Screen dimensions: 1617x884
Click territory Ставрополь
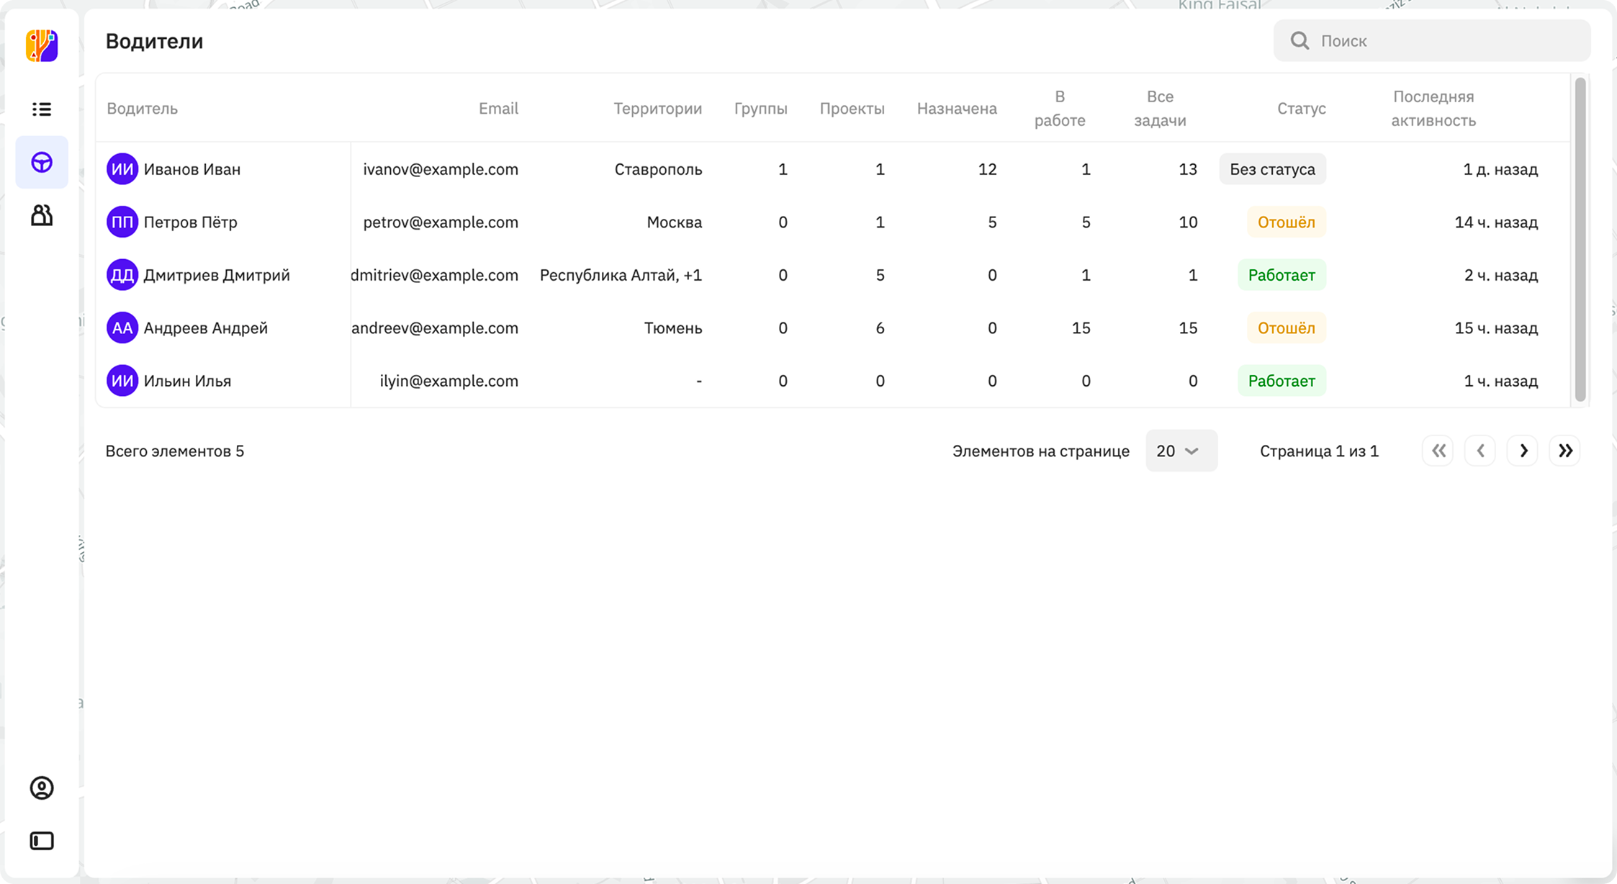click(658, 169)
